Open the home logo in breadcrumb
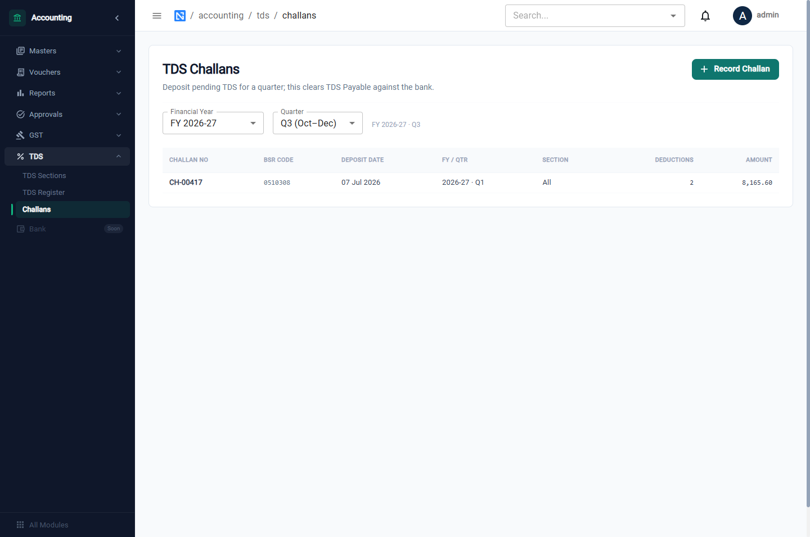 (x=180, y=16)
